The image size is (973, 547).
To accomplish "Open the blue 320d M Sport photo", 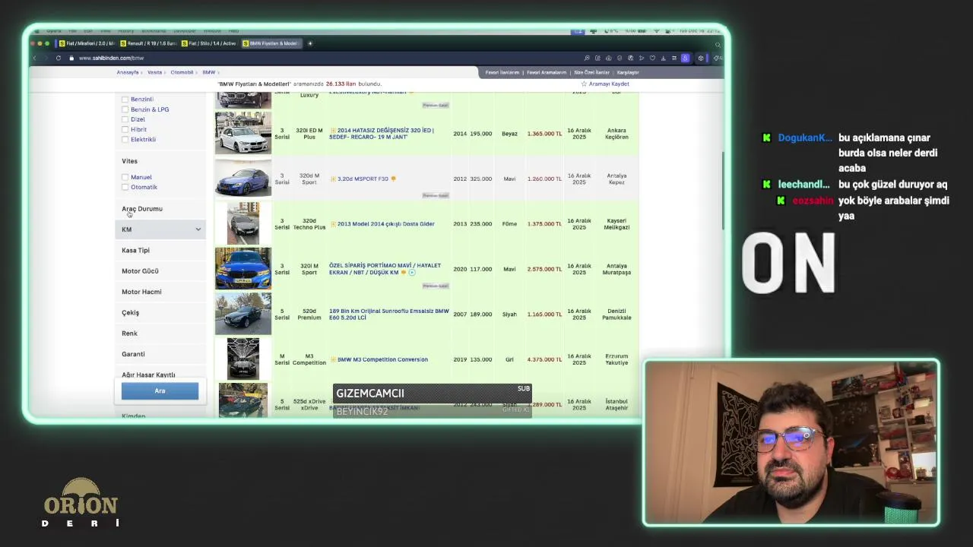I will point(243,179).
